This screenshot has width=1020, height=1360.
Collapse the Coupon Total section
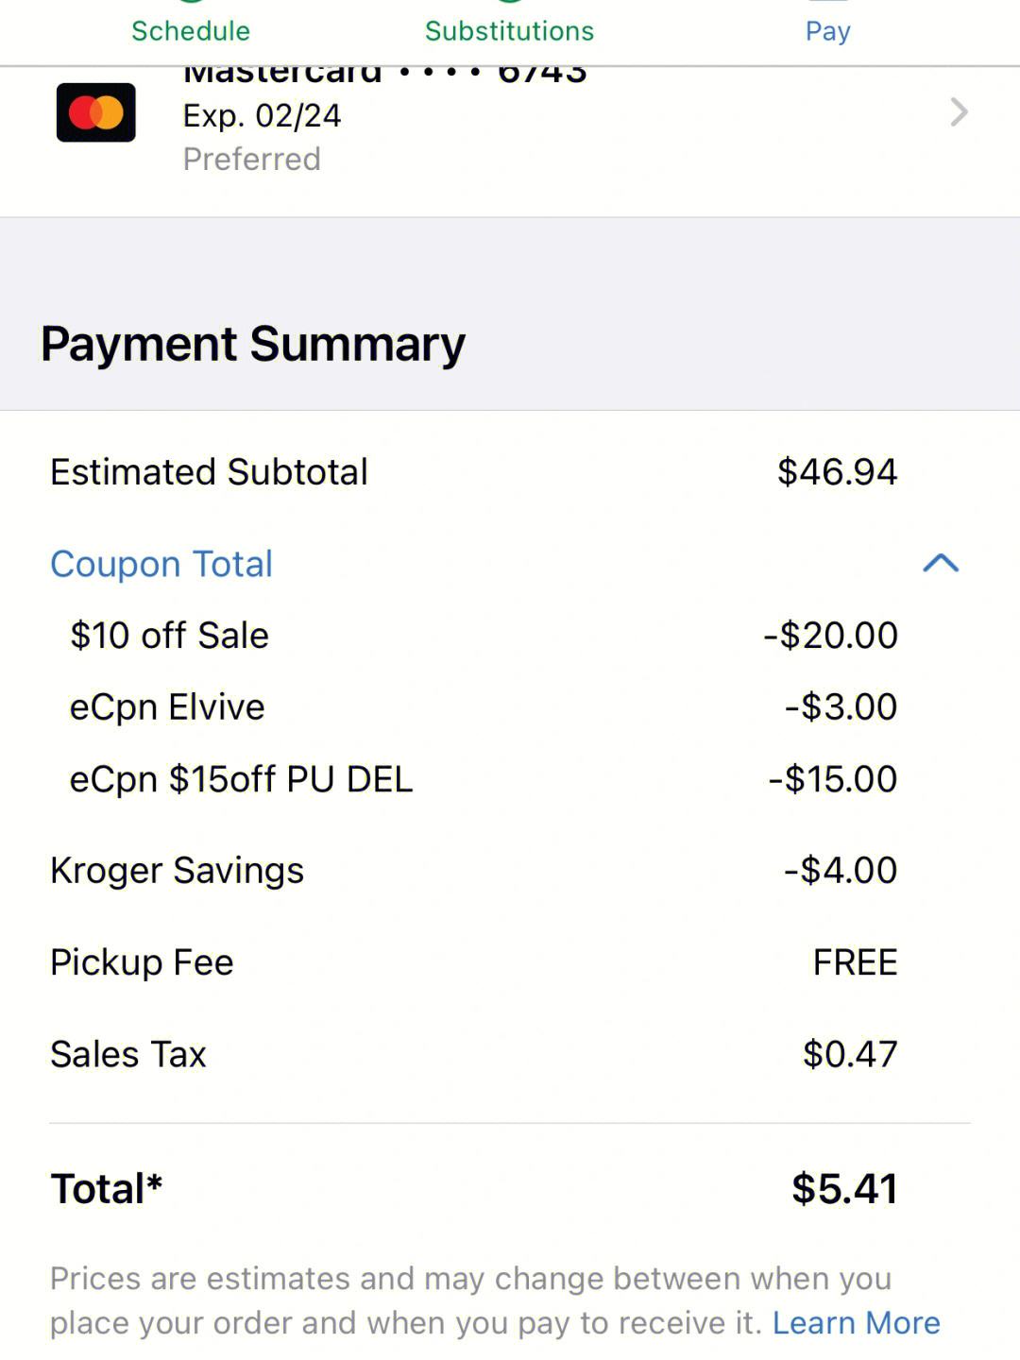pyautogui.click(x=941, y=563)
